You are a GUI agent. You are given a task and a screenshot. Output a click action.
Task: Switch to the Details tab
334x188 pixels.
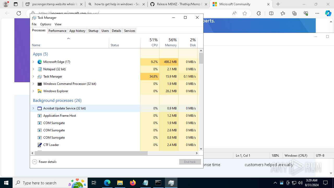(116, 31)
